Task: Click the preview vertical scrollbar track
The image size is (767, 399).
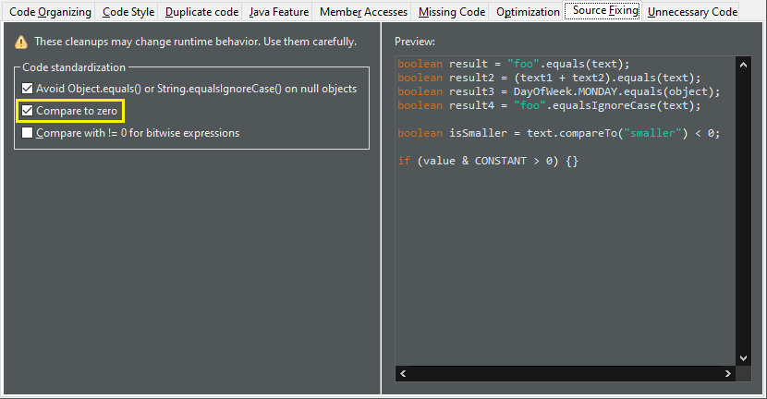Action: pos(743,212)
